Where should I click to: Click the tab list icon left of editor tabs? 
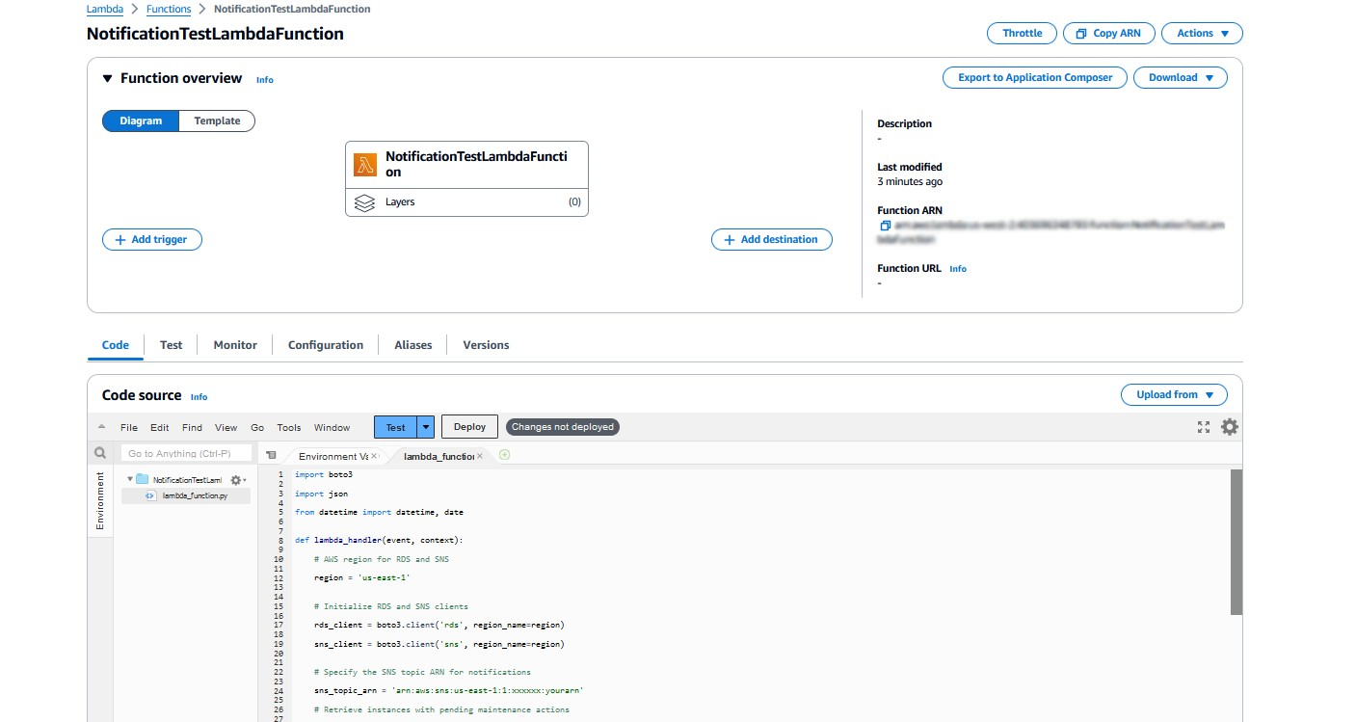[x=271, y=455]
